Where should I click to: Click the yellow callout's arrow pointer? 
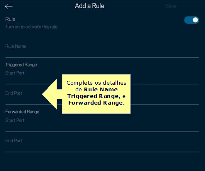coord(52,94)
